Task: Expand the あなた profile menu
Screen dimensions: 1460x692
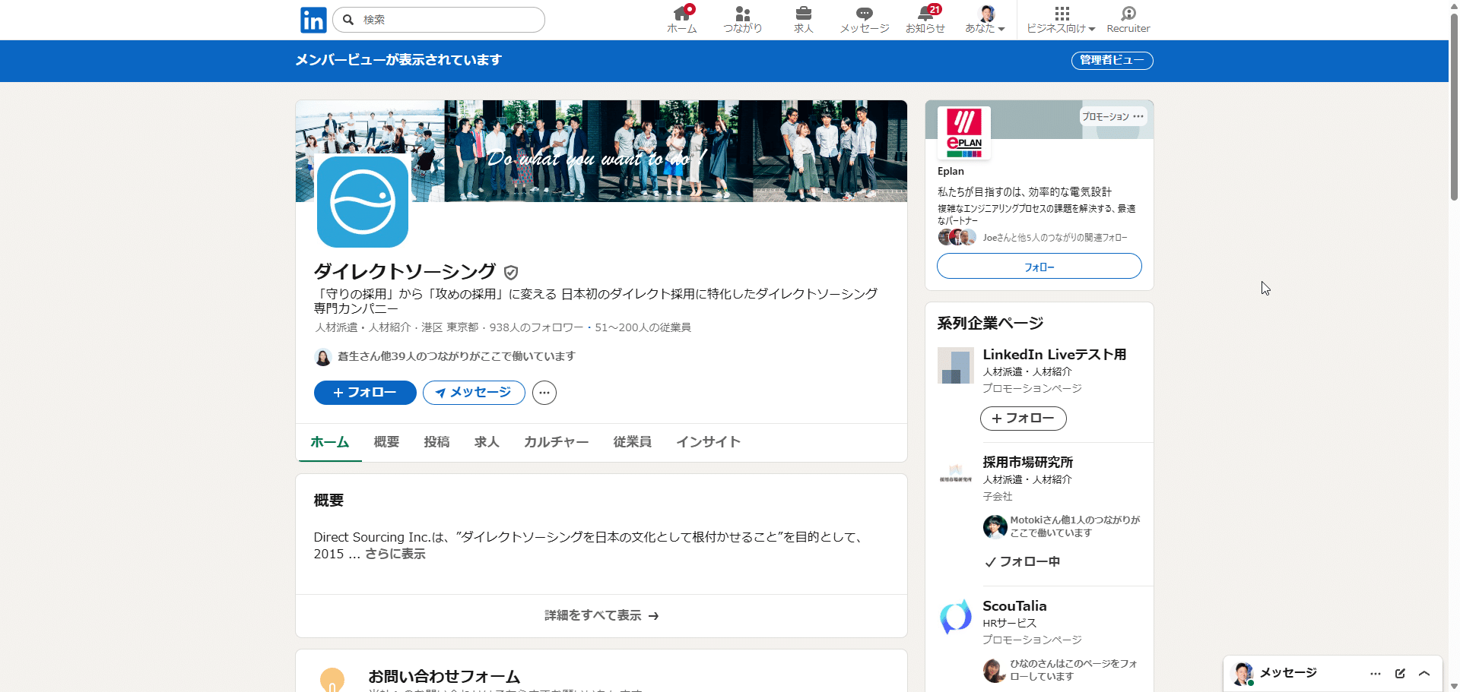Action: (985, 20)
